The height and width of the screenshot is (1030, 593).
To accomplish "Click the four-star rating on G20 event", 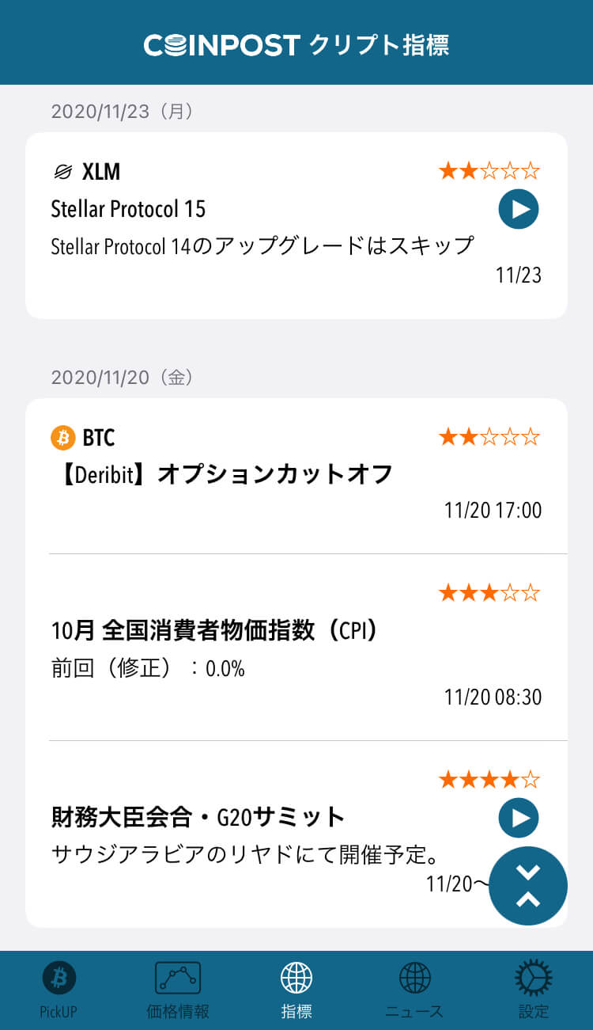I will 489,780.
